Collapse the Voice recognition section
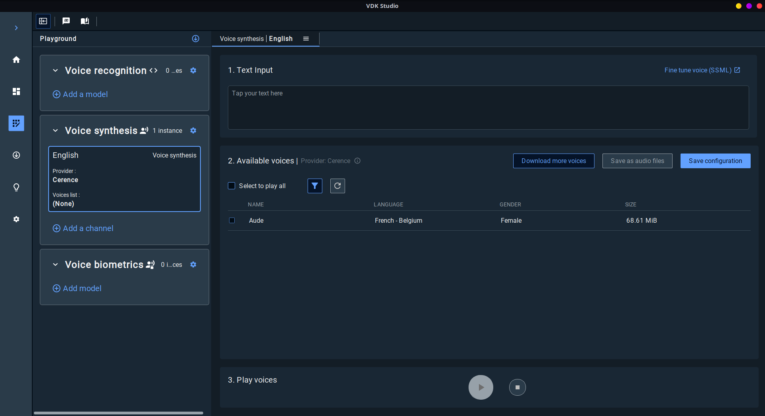Image resolution: width=765 pixels, height=416 pixels. coord(55,71)
